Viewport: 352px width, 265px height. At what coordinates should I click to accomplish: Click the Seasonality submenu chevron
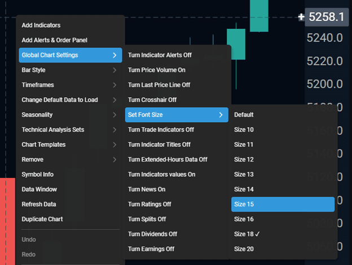click(115, 115)
